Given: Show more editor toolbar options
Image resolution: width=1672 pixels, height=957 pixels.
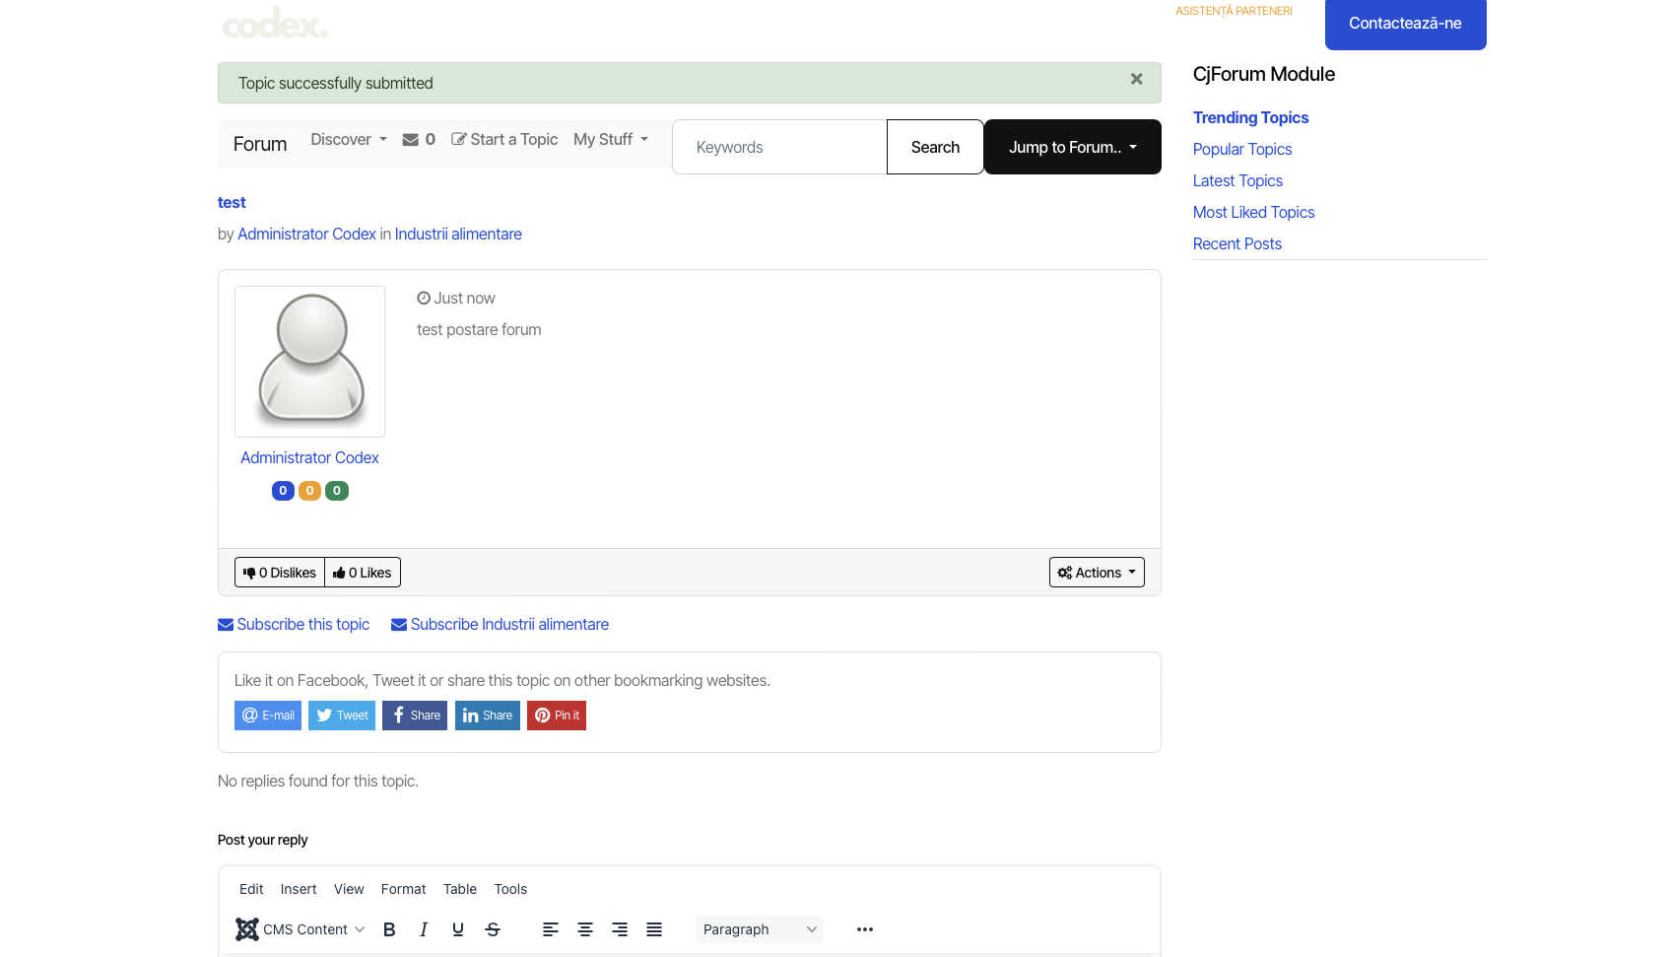Looking at the screenshot, I should pos(865,929).
